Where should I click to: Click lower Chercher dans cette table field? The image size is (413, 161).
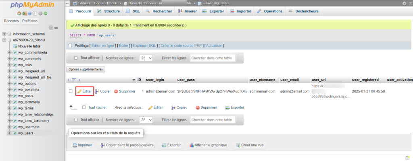coord(213,120)
